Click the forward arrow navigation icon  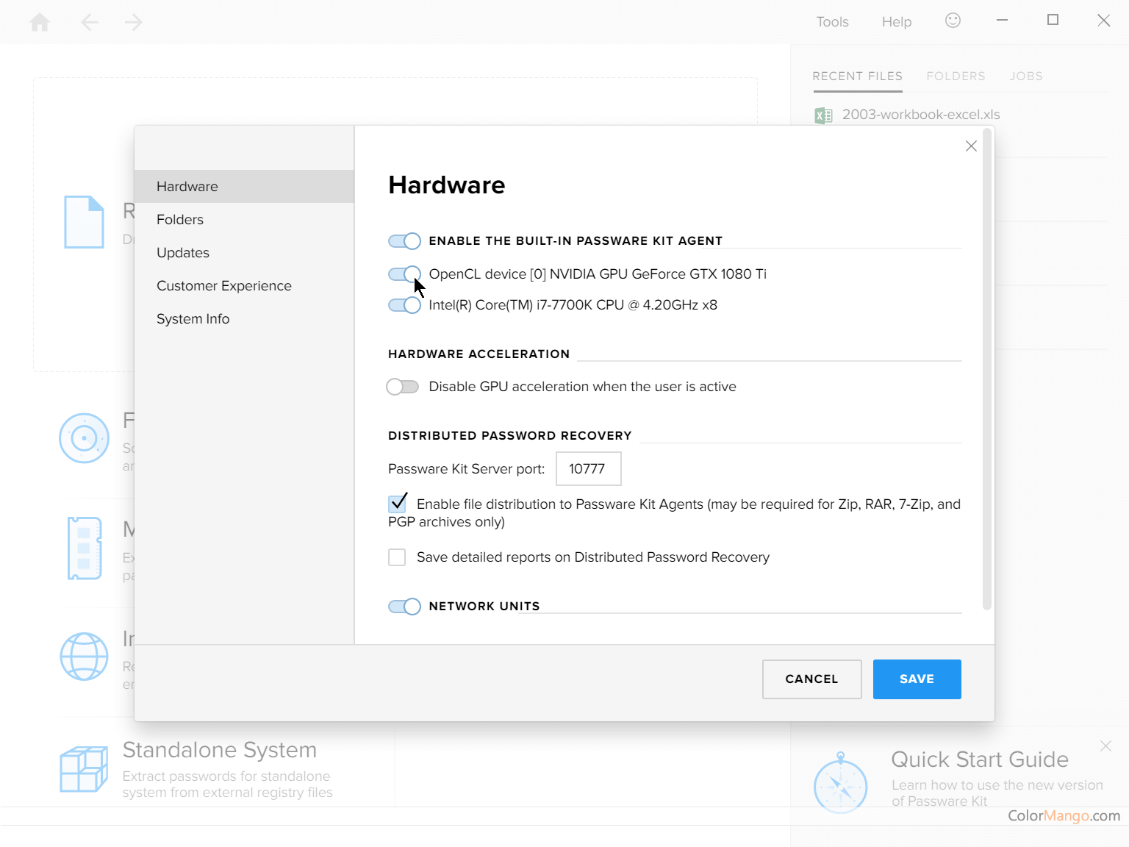[134, 22]
